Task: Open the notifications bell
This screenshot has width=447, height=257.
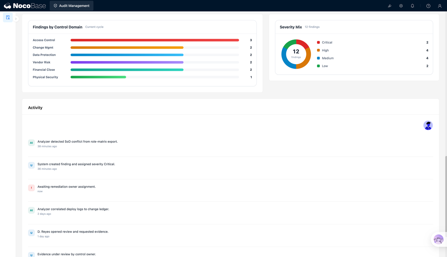Action: coord(412,6)
